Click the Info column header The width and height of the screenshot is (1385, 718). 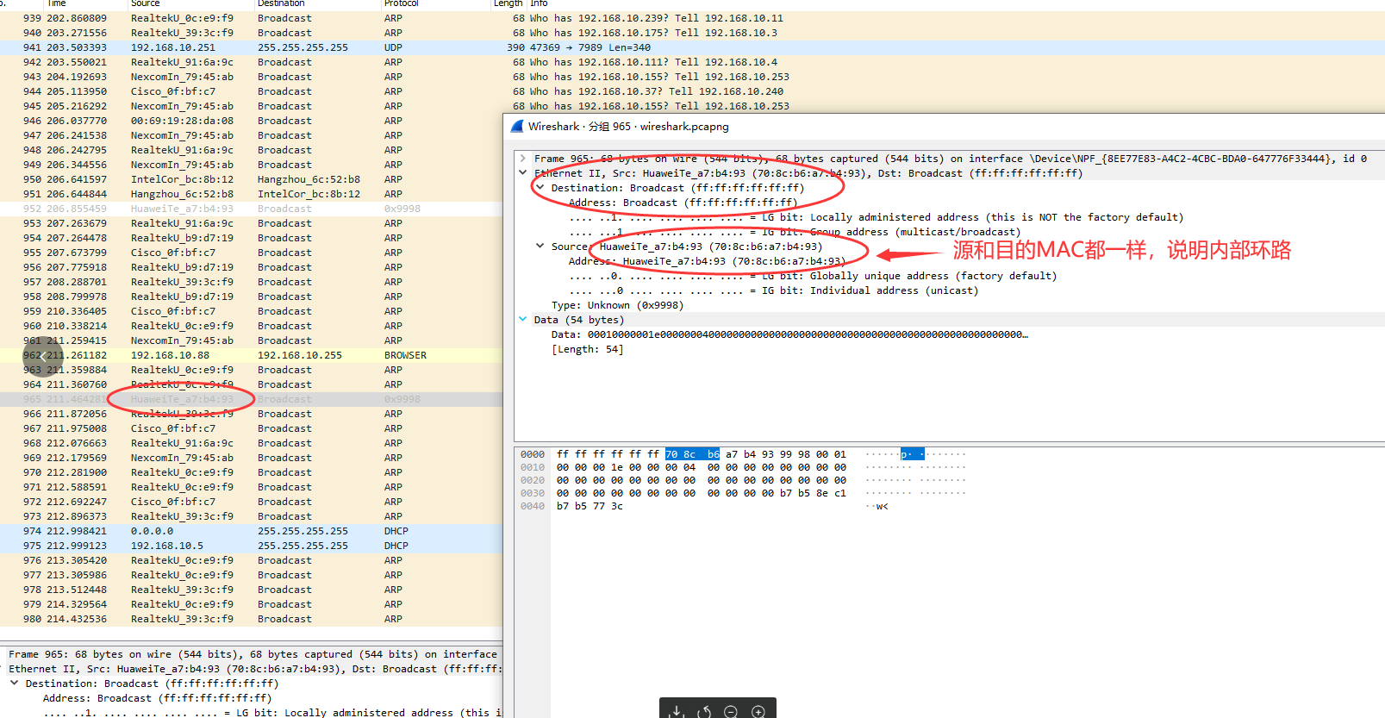click(x=539, y=3)
